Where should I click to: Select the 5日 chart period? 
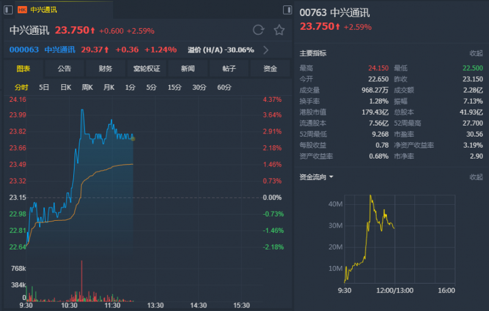pos(44,87)
